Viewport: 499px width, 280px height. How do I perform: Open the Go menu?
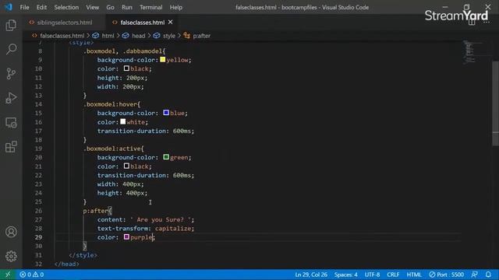(110, 7)
